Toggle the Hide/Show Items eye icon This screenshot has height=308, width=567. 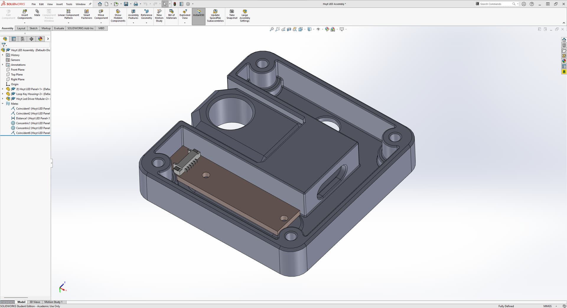318,29
